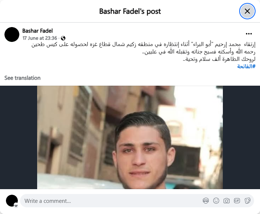260x214 pixels.
Task: Expand the commenting-as profile switcher chevron
Action: click(16, 206)
